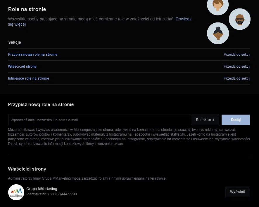Click Przejdź do sekcji for Właściciel strony
259x207 pixels.
tap(237, 66)
